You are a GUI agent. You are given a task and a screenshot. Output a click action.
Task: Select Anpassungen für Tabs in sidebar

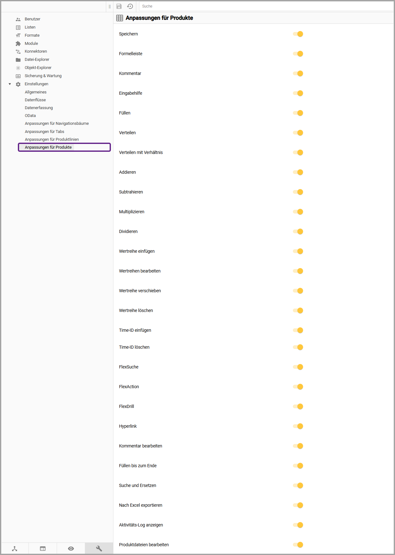tap(44, 132)
